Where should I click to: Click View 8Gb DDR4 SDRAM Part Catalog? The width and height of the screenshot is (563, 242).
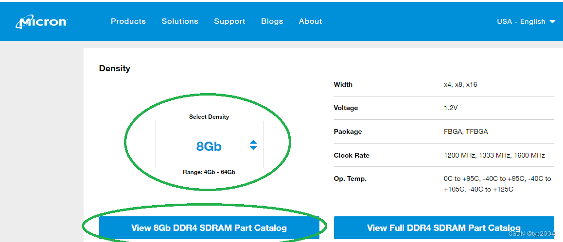[209, 227]
